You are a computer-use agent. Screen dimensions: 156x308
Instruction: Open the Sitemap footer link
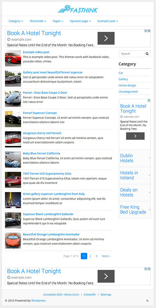pos(106,295)
